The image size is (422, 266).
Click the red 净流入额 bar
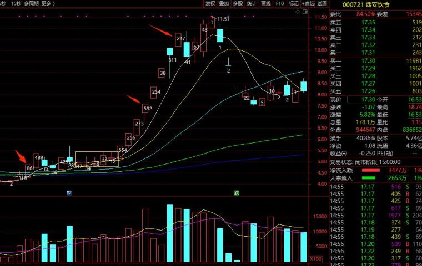[x=370, y=170]
